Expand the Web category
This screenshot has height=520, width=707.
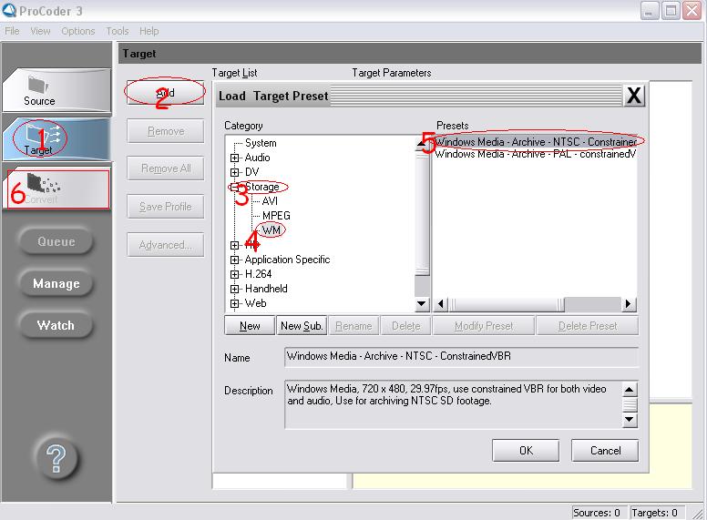[234, 303]
